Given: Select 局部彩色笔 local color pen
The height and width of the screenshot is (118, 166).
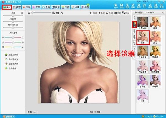Looking at the screenshot, I should [12, 55].
